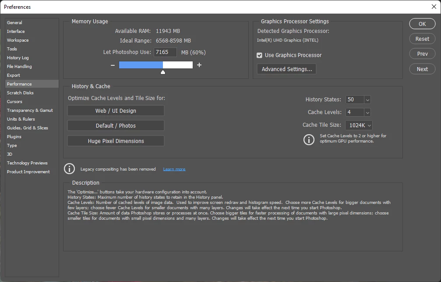
Task: Close the Preferences dialog with the X
Action: [434, 7]
